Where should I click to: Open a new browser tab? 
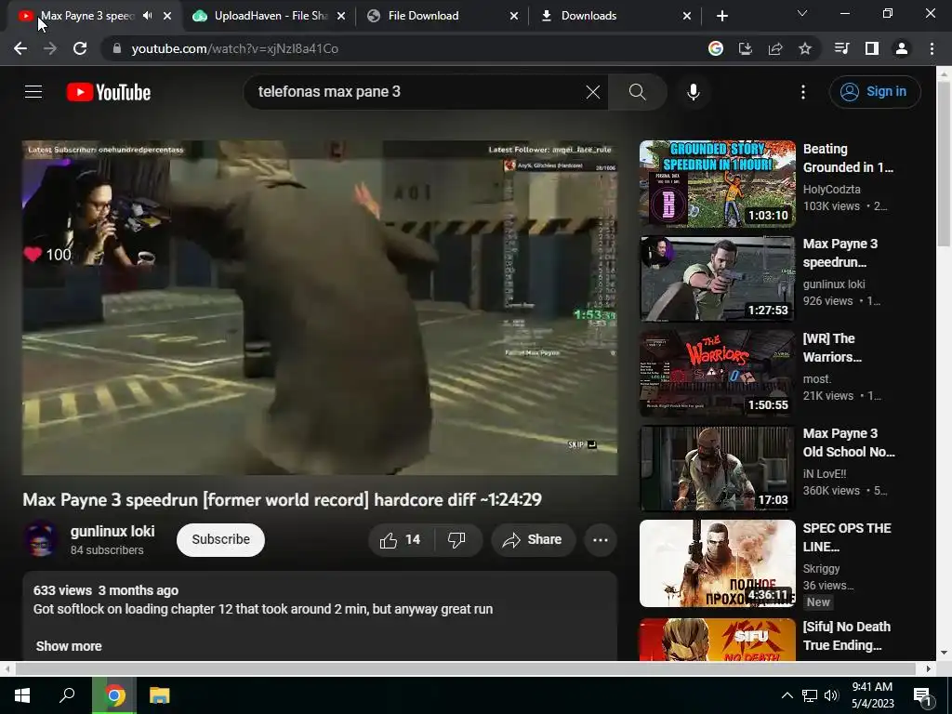click(721, 16)
